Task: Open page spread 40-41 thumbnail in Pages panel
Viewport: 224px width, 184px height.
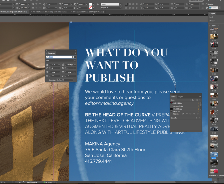Action: [x=214, y=154]
